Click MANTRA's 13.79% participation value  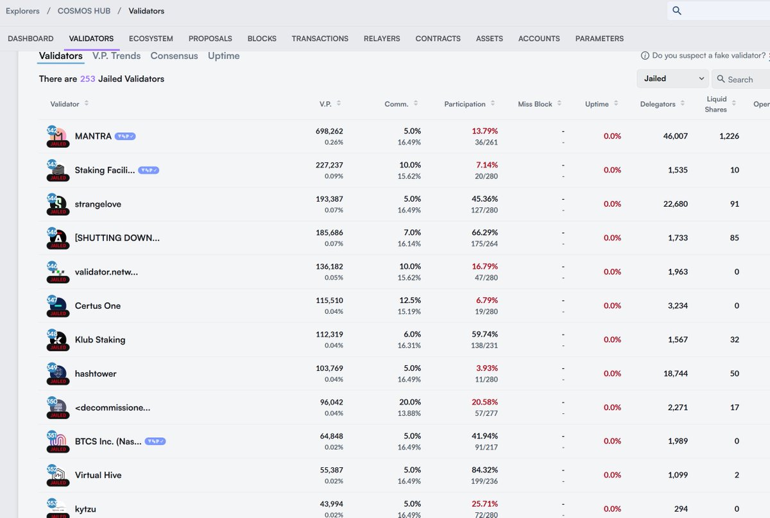[485, 131]
